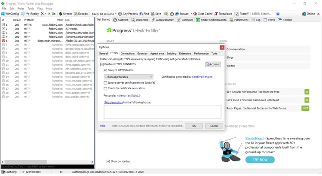Open Appearance tab in Options
Image resolution: width=322 pixels, height=176 pixels.
click(157, 54)
